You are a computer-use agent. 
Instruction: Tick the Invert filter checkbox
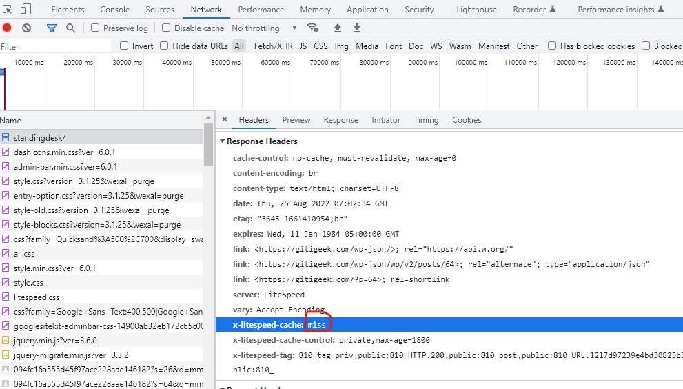click(125, 46)
